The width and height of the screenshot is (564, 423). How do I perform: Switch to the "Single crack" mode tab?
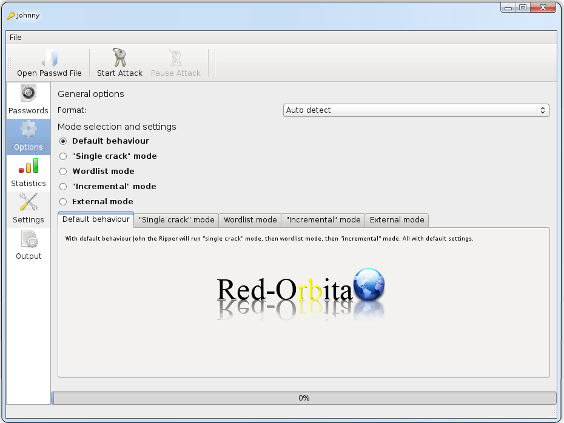click(x=176, y=220)
